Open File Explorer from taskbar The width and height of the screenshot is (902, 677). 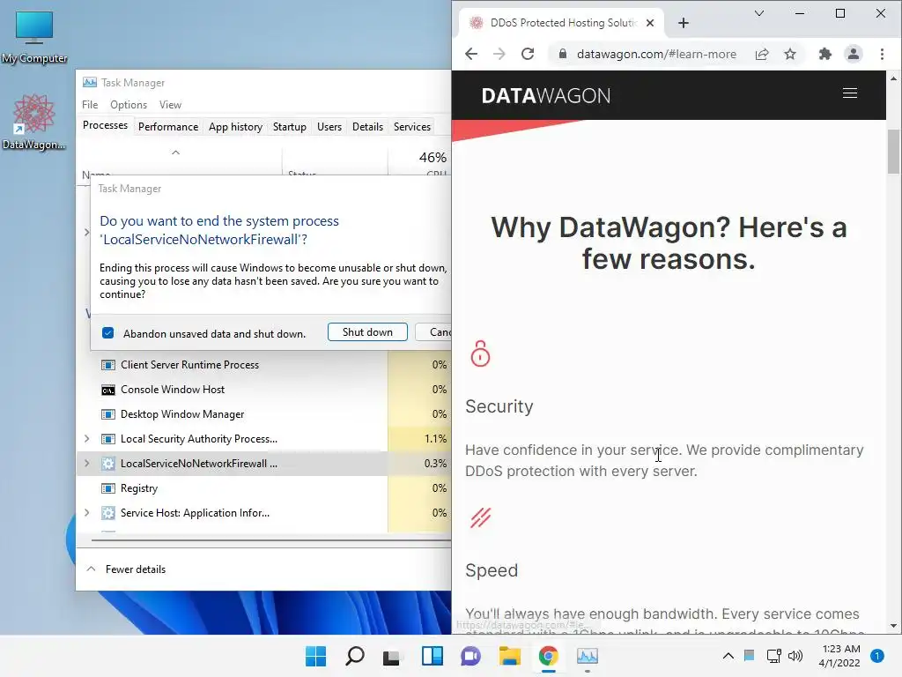[509, 656]
